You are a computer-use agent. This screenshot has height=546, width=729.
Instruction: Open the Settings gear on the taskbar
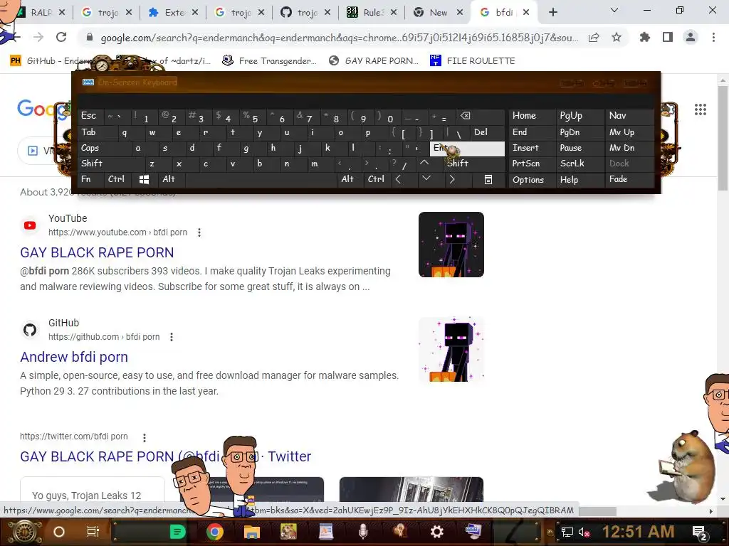pyautogui.click(x=436, y=532)
